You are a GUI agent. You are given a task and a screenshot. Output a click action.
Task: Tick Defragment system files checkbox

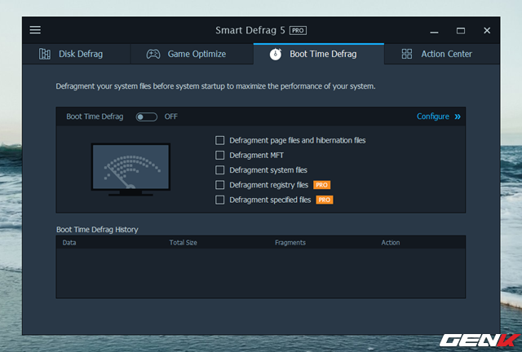(219, 170)
